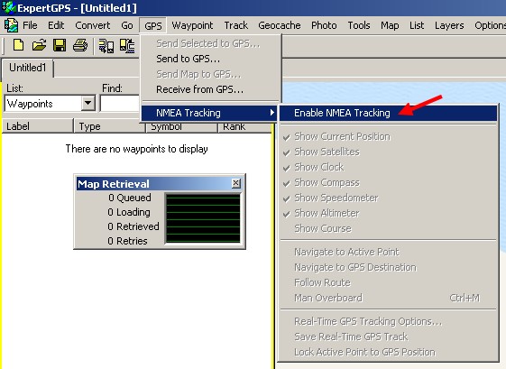This screenshot has height=369, width=506.
Task: Close the Map Retrieval window
Action: click(236, 183)
